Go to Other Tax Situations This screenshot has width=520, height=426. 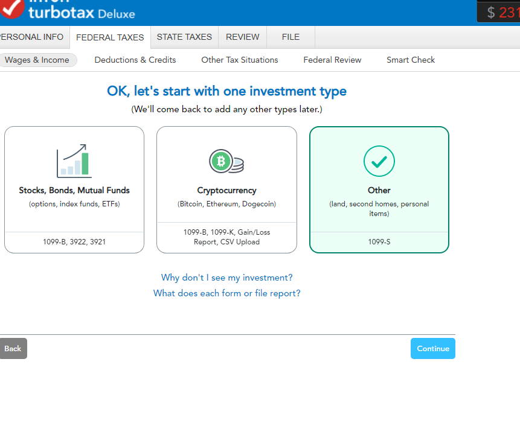[x=240, y=60]
